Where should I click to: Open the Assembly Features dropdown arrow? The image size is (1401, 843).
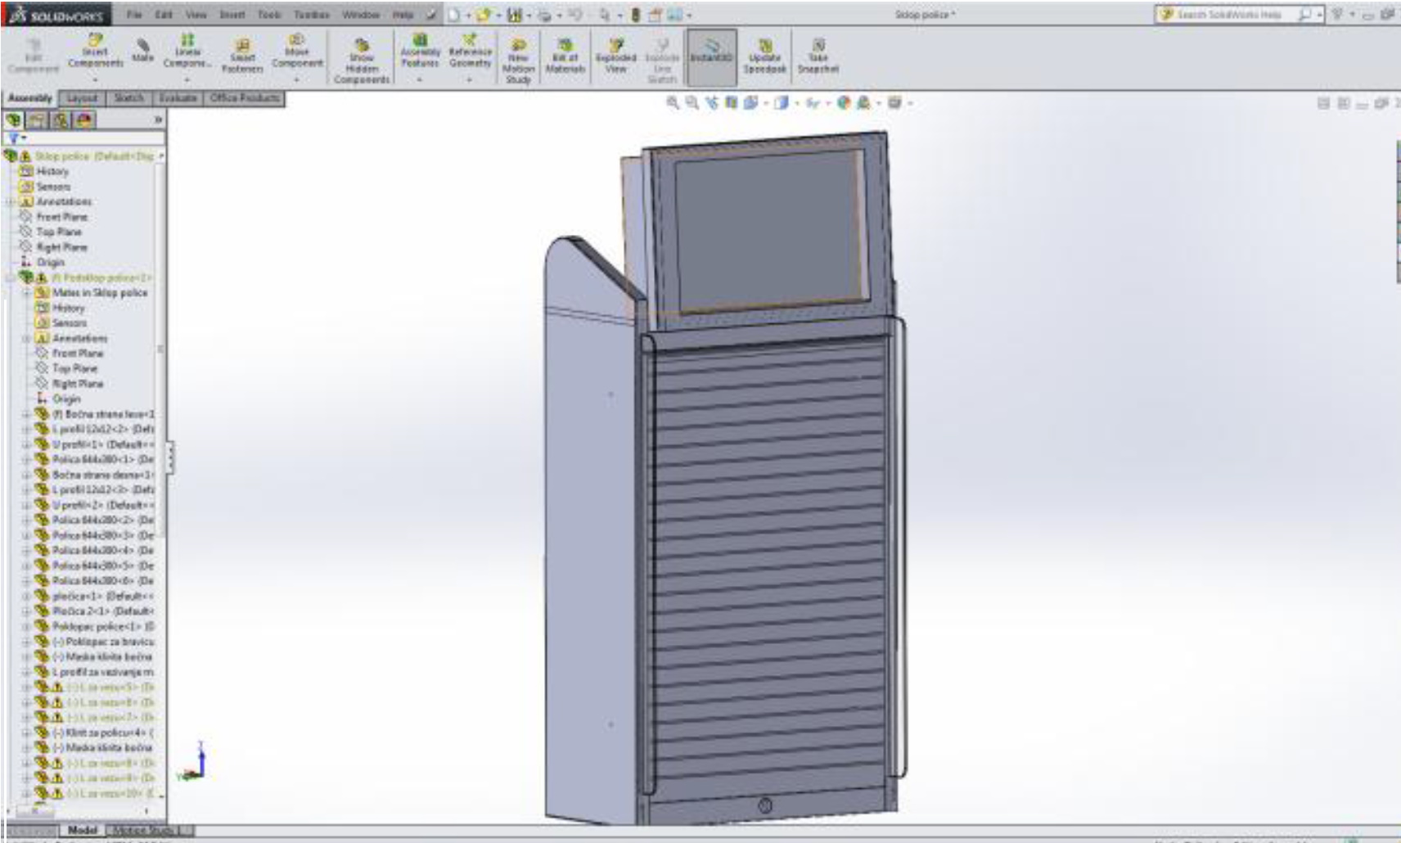coord(420,80)
